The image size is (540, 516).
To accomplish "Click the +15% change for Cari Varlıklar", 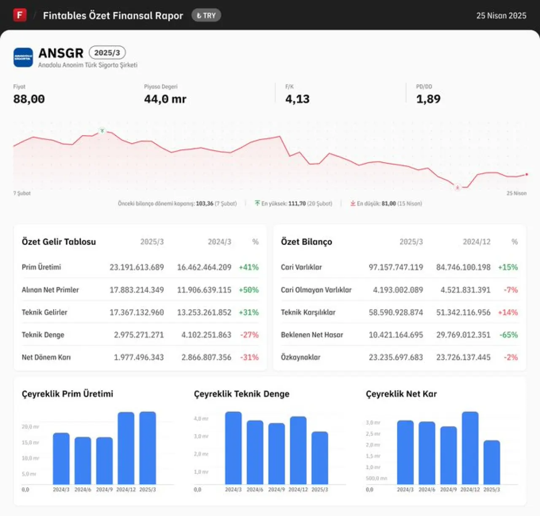I will tap(508, 267).
